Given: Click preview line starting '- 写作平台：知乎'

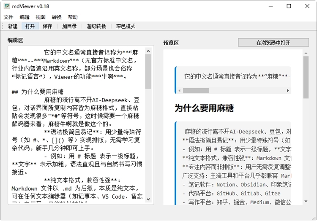Looking at the screenshot, I should [x=237, y=202].
